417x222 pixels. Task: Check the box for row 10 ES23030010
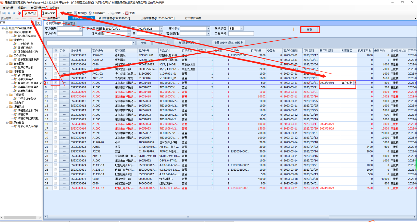56,97
